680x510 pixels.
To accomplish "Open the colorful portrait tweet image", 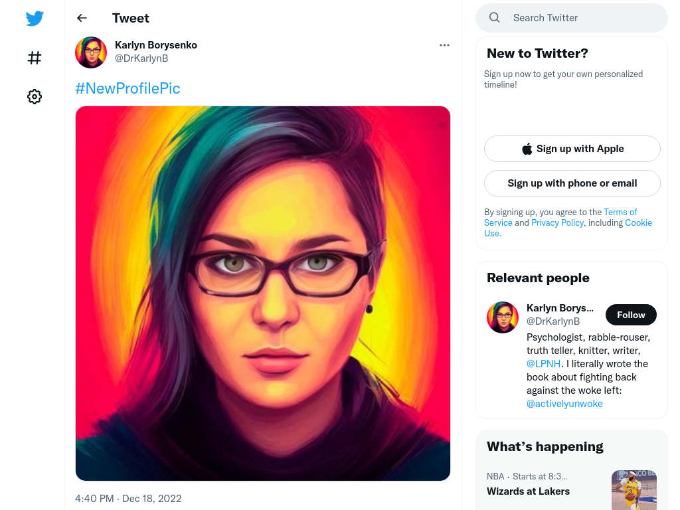I will [263, 293].
